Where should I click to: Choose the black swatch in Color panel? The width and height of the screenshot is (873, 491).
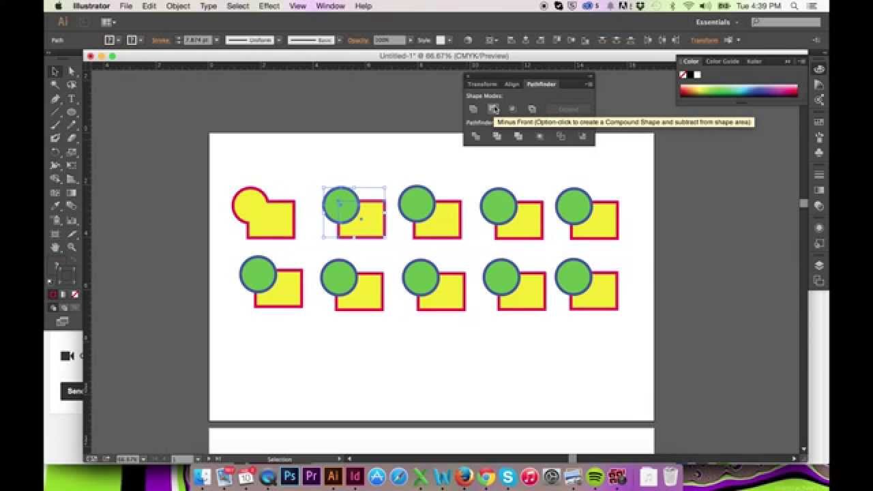(x=690, y=74)
